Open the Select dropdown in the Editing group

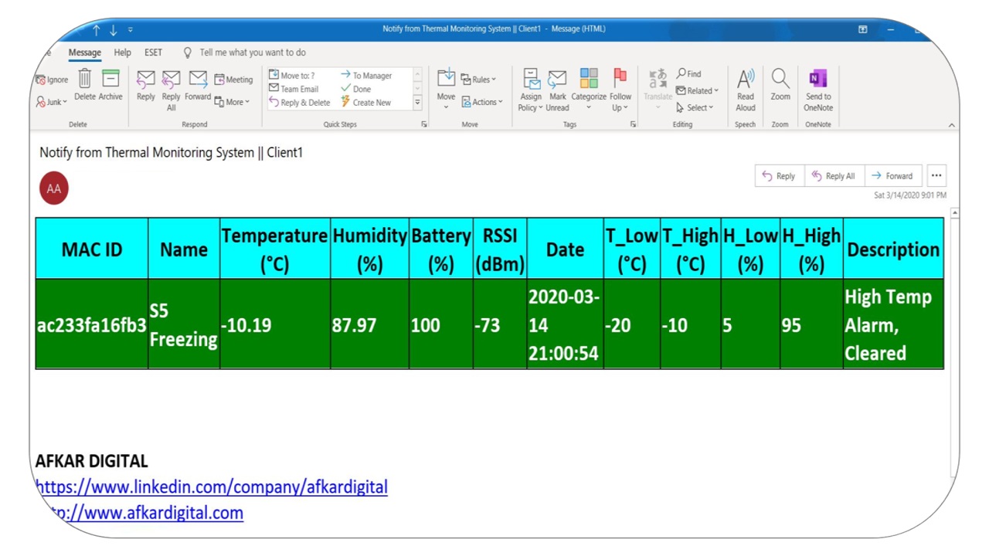click(695, 108)
